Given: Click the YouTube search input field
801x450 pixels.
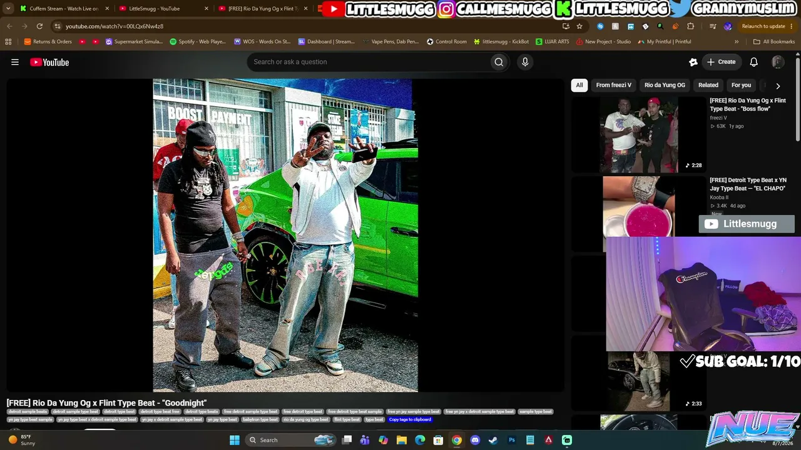Looking at the screenshot, I should click(x=368, y=62).
